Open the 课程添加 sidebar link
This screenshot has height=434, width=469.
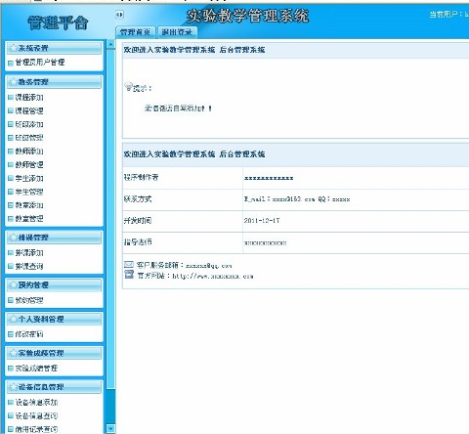[29, 98]
